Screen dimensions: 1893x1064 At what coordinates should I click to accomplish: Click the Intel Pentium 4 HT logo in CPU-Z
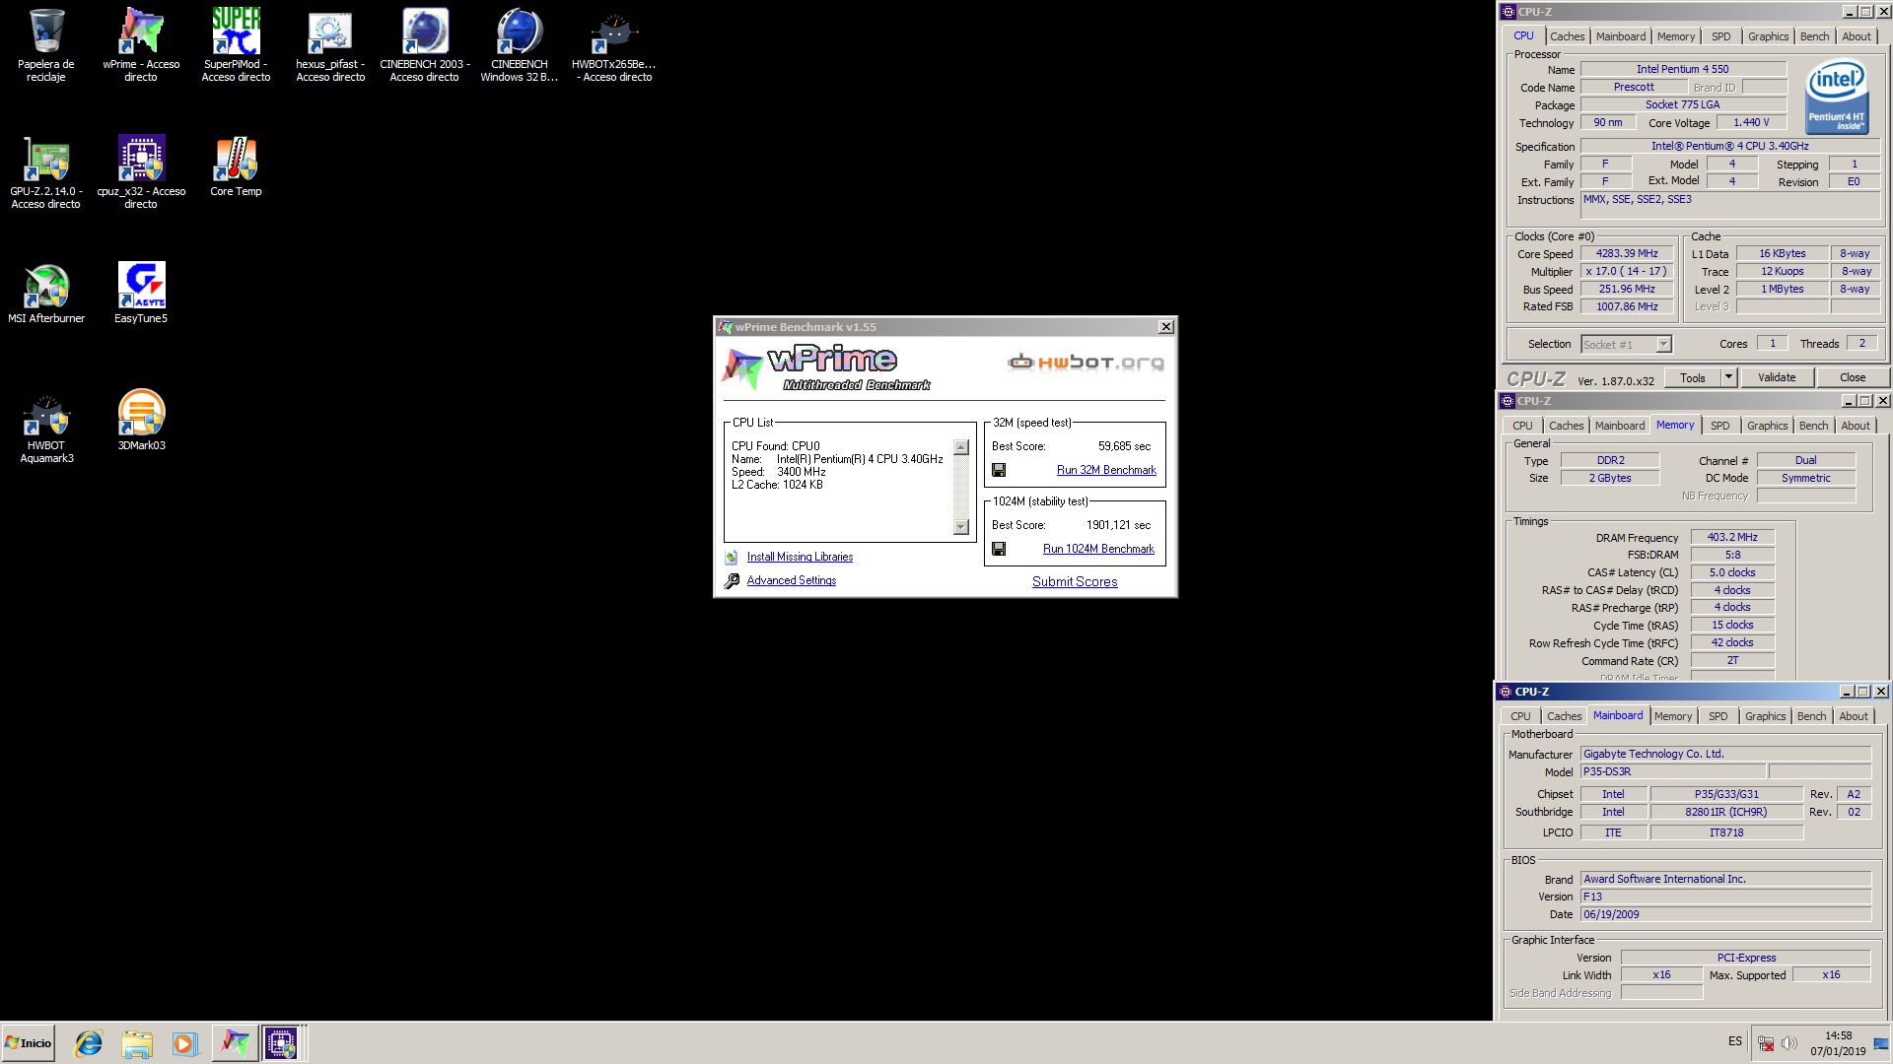pos(1837,98)
